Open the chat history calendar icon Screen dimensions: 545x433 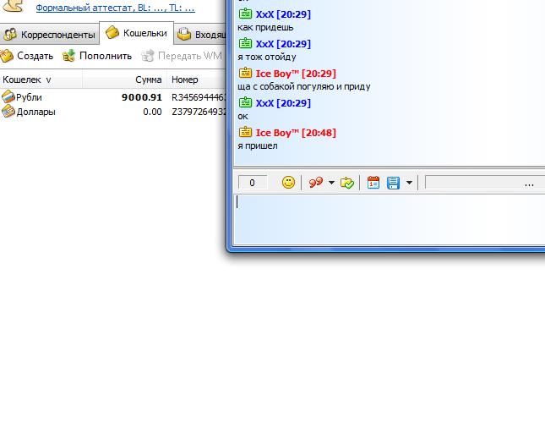click(373, 182)
